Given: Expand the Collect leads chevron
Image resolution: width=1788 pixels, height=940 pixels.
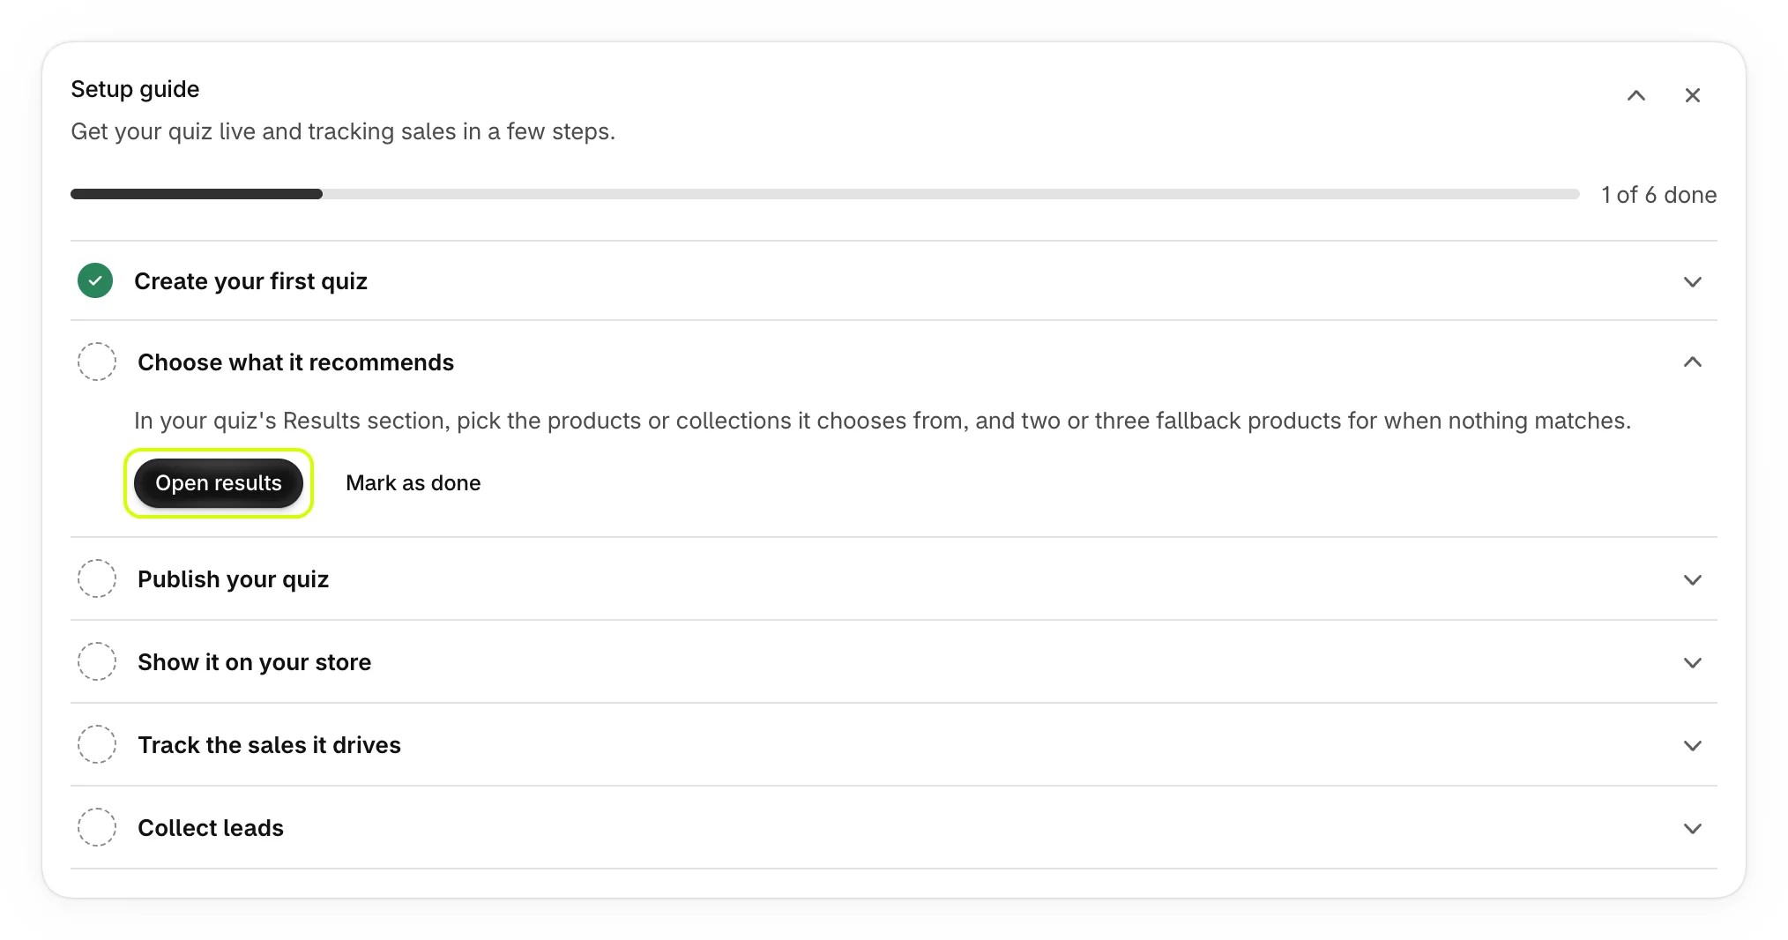Looking at the screenshot, I should [x=1692, y=828].
